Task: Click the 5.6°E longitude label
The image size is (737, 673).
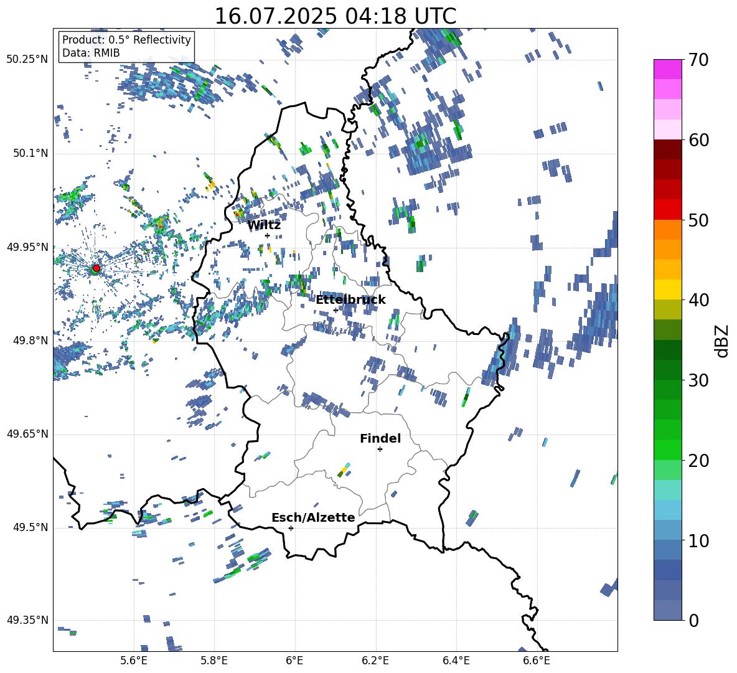Action: (134, 661)
